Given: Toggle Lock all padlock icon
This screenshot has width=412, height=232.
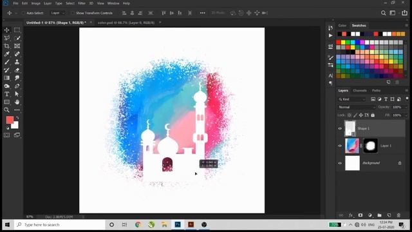Looking at the screenshot, I should [373, 115].
